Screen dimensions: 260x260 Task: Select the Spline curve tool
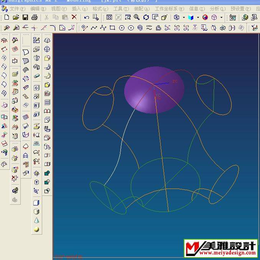pos(94,28)
